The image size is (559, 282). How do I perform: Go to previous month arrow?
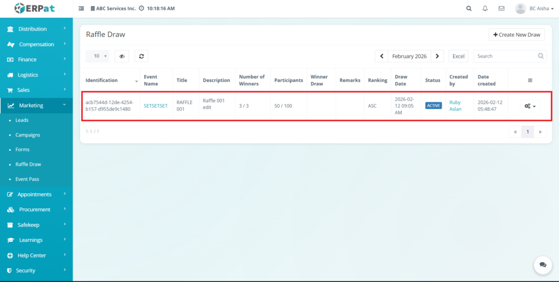[382, 56]
